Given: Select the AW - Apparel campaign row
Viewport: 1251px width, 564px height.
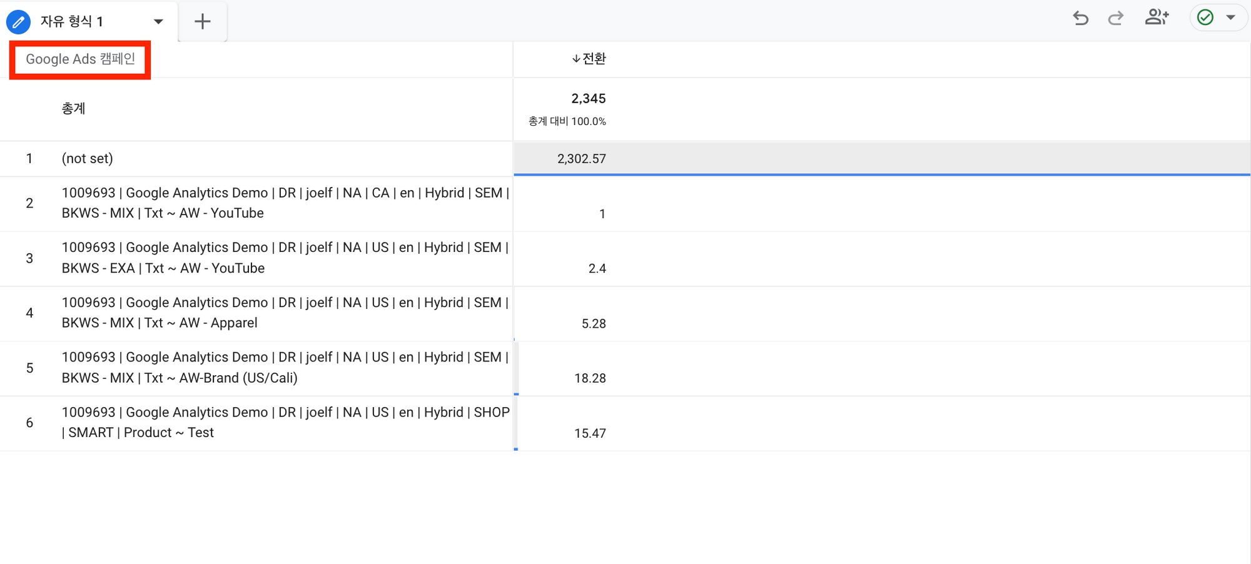Looking at the screenshot, I should click(x=285, y=313).
